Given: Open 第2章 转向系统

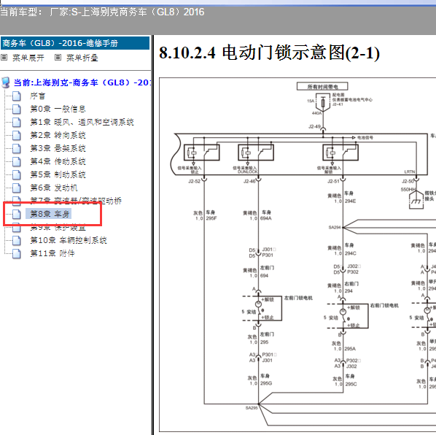Looking at the screenshot, I should point(58,135).
